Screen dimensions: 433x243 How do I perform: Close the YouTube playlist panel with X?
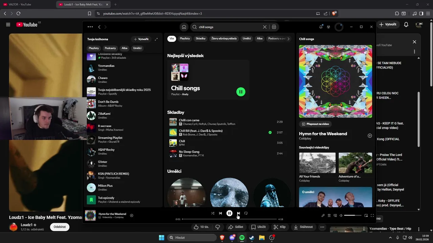(x=414, y=42)
